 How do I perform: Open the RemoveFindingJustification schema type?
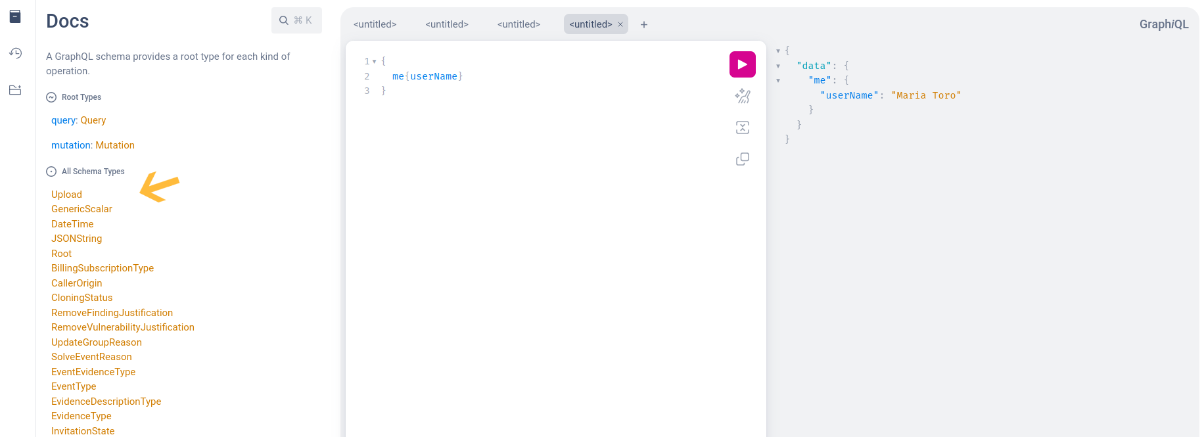click(112, 313)
